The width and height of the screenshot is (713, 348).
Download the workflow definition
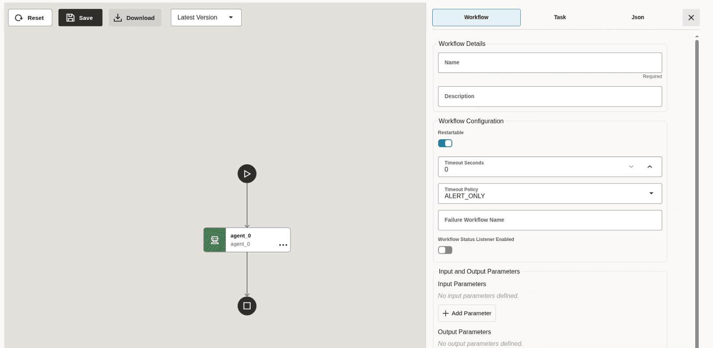click(135, 18)
